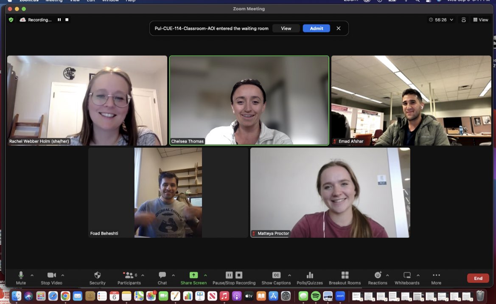
Task: Expand video options next to Stop Video
Action: pyautogui.click(x=63, y=275)
